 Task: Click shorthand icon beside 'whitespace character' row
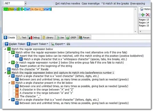[21, 59]
